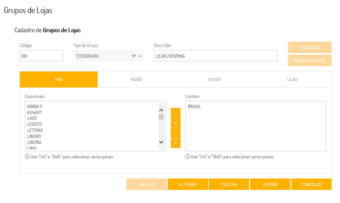Open the Lojas tab
Image resolution: width=340 pixels, height=203 pixels.
pos(292,80)
